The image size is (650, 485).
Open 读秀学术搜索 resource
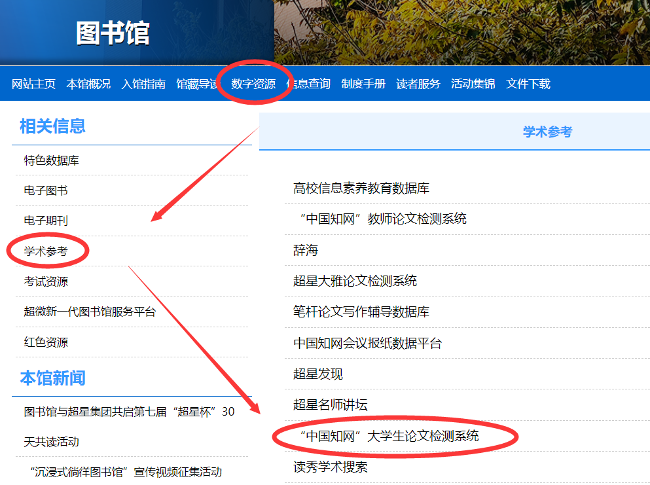tap(331, 467)
